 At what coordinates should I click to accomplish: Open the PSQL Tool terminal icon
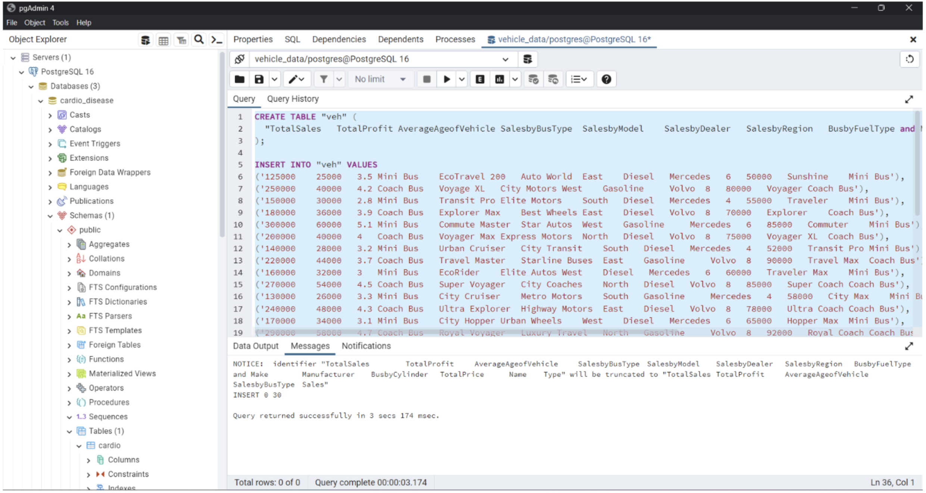pyautogui.click(x=216, y=40)
